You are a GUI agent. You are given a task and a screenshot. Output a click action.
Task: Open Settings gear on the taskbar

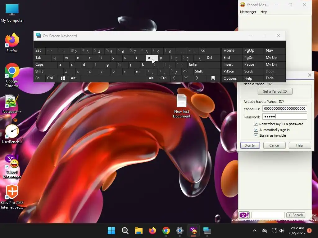[x=180, y=231]
